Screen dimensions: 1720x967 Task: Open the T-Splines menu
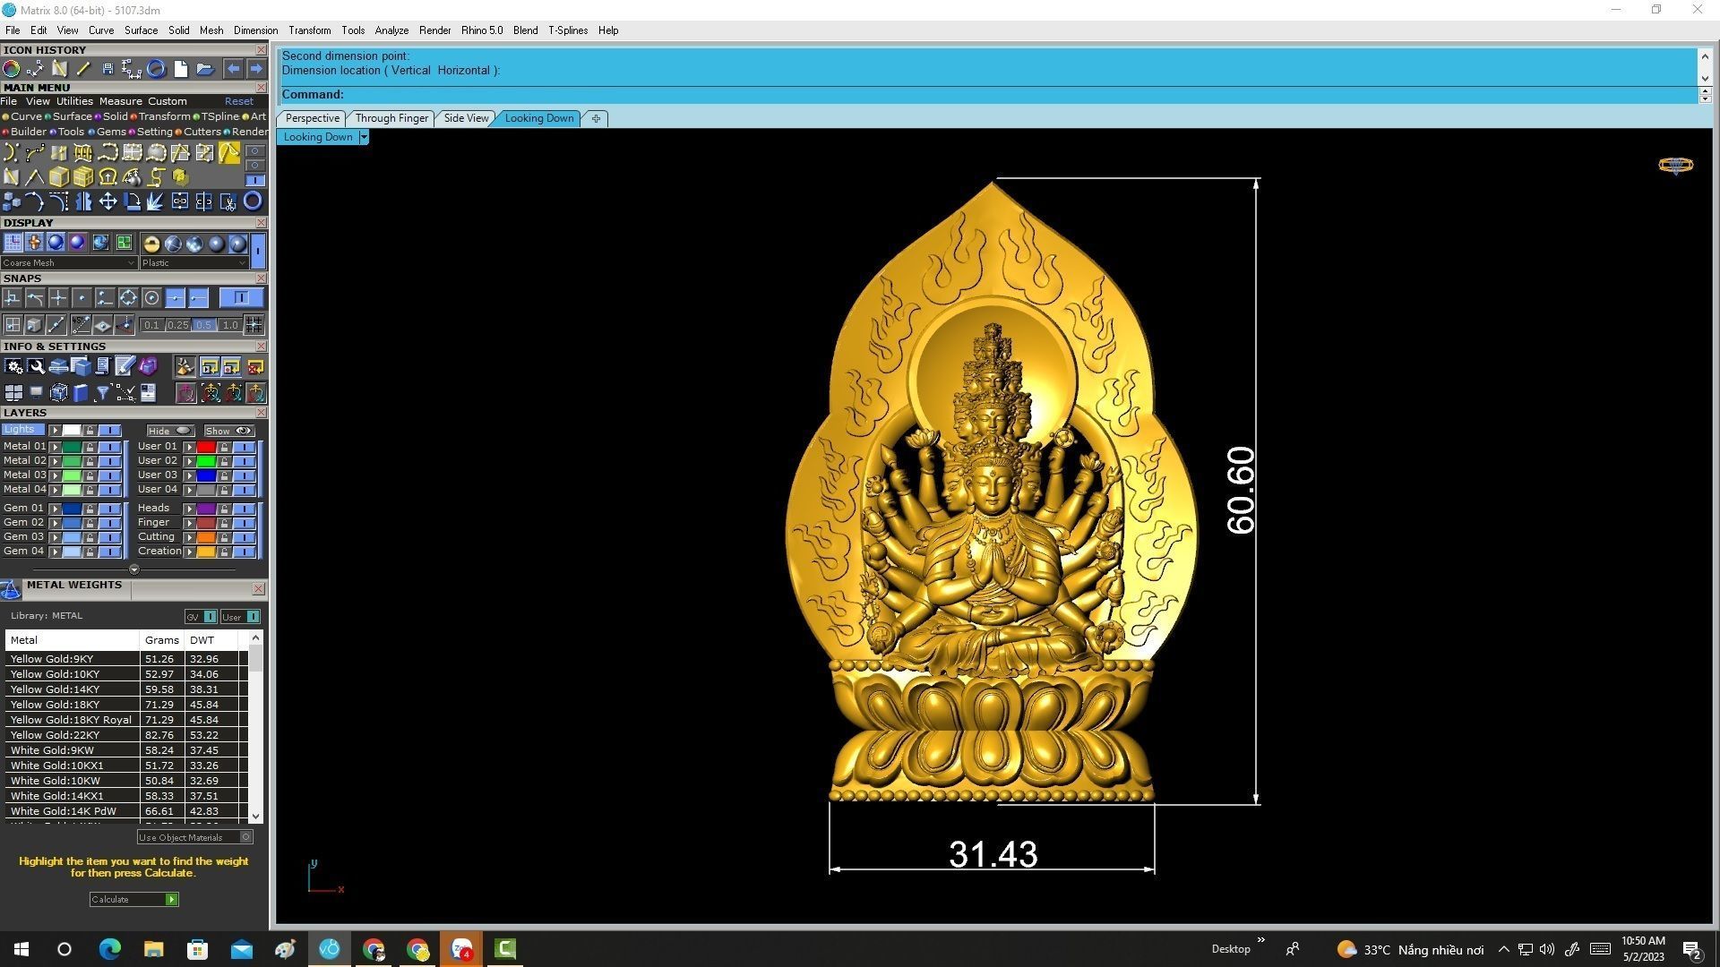[x=568, y=30]
